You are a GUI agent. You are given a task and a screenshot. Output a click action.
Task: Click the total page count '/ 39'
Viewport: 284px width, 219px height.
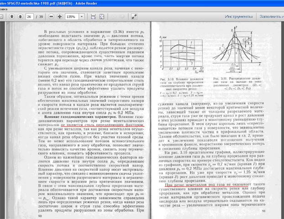pyautogui.click(x=40, y=17)
